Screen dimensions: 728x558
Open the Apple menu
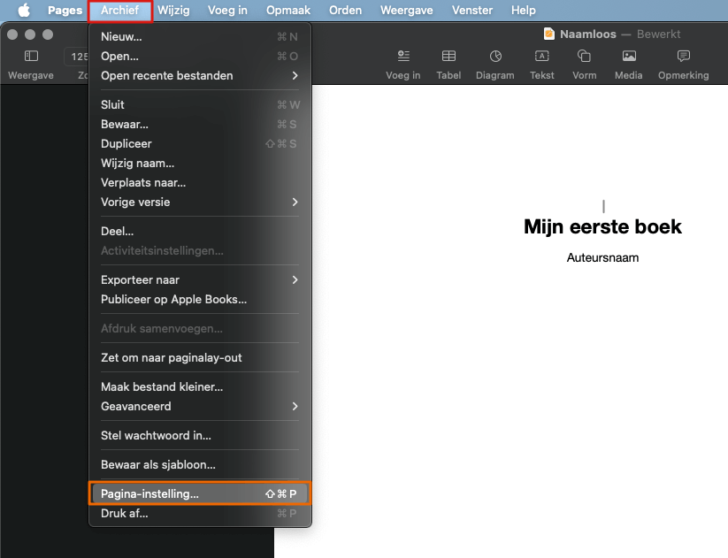pos(24,10)
